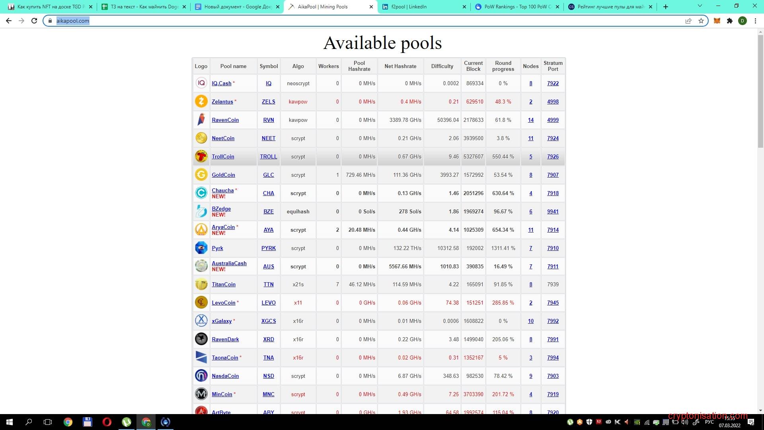Click the Round progress column header
764x430 pixels.
click(x=503, y=66)
